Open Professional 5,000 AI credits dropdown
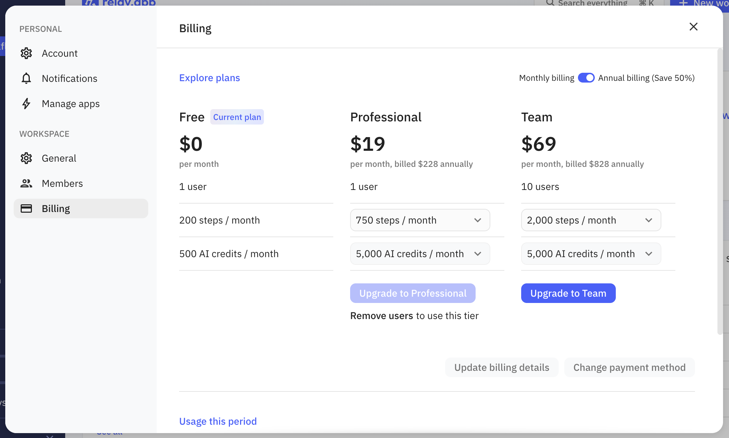Screen dimensions: 729x438 pyautogui.click(x=420, y=254)
